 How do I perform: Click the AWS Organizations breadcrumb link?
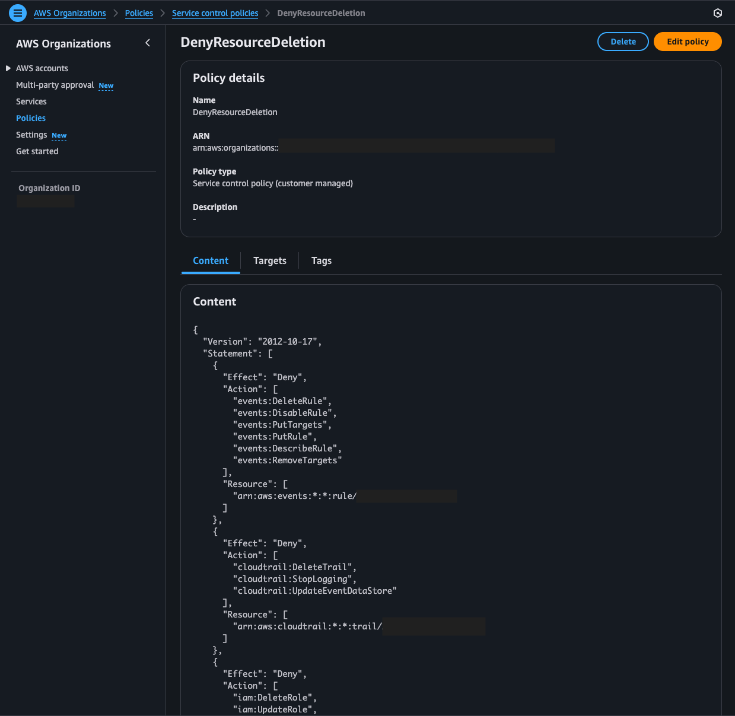(x=69, y=13)
